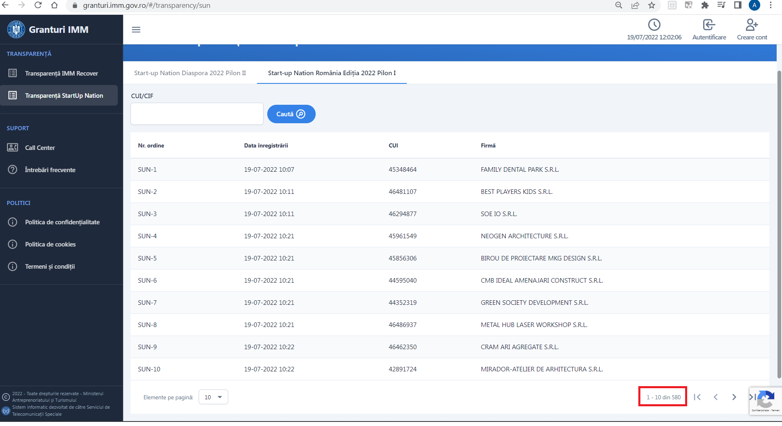Select NEOGEN ARCHITECTURE S.R.L. row

[449, 236]
